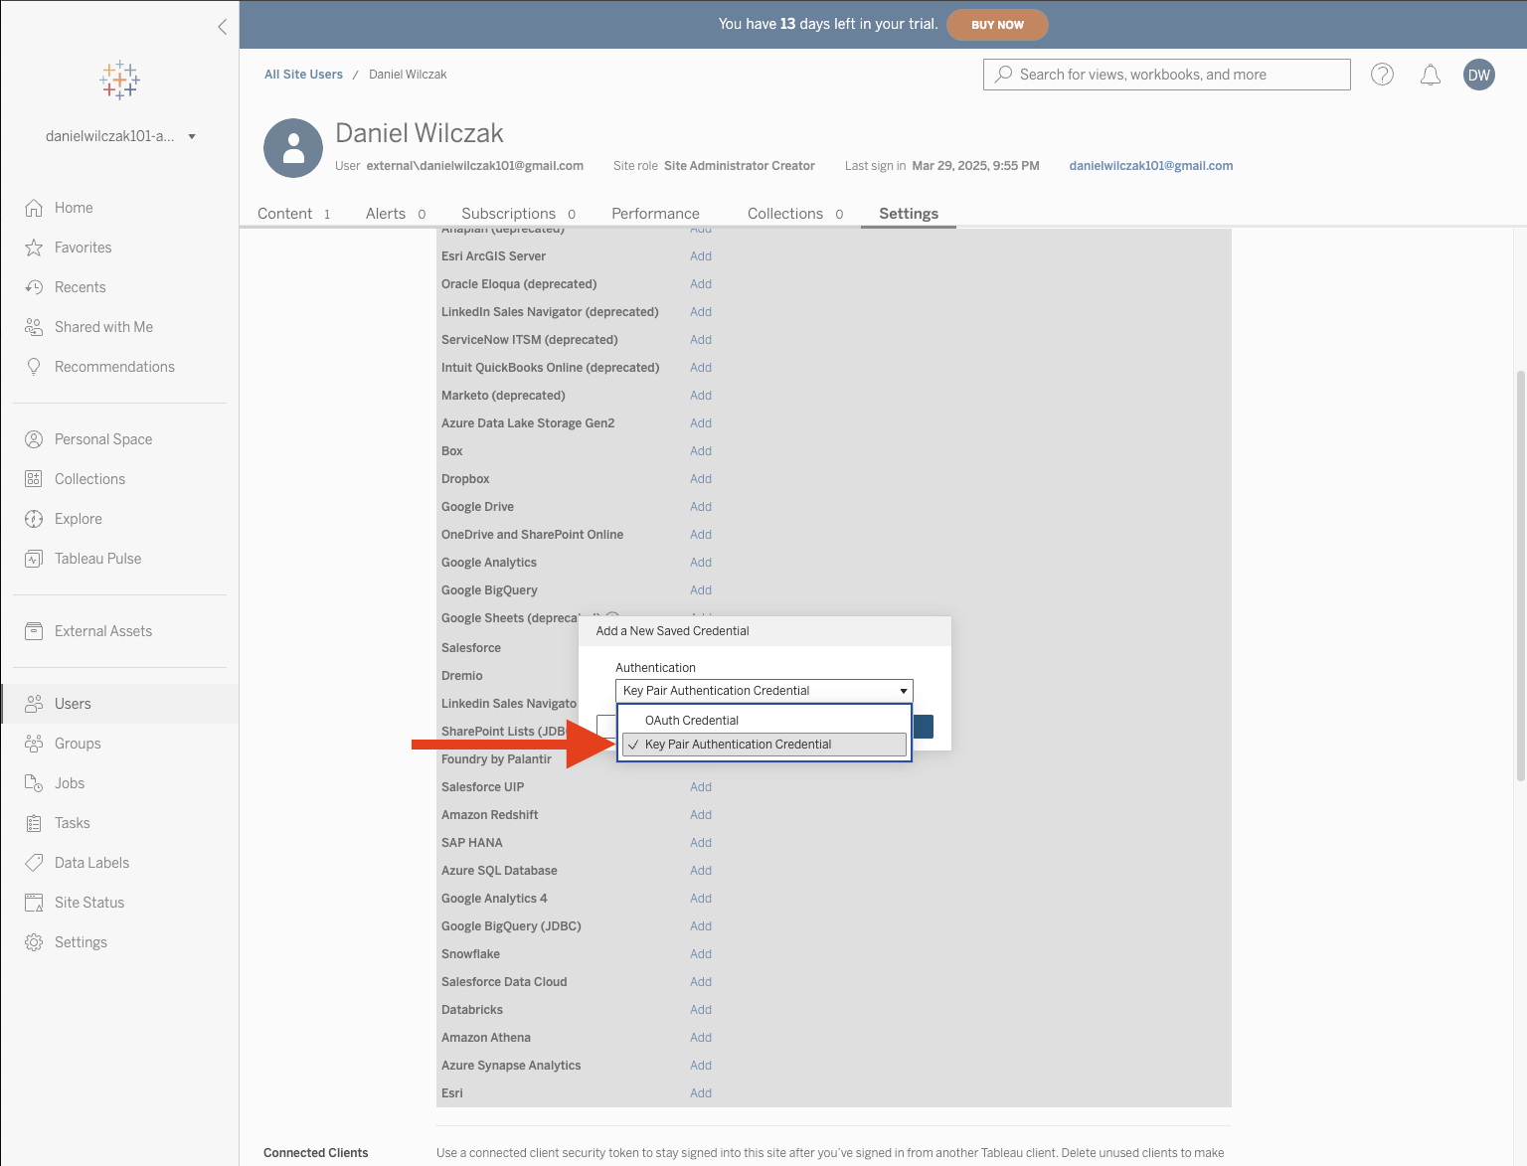The height and width of the screenshot is (1166, 1527).
Task: Add Dropbox credential
Action: coord(701,479)
